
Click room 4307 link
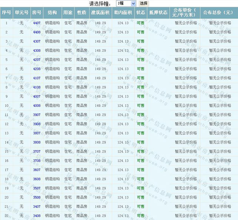tap(37, 41)
